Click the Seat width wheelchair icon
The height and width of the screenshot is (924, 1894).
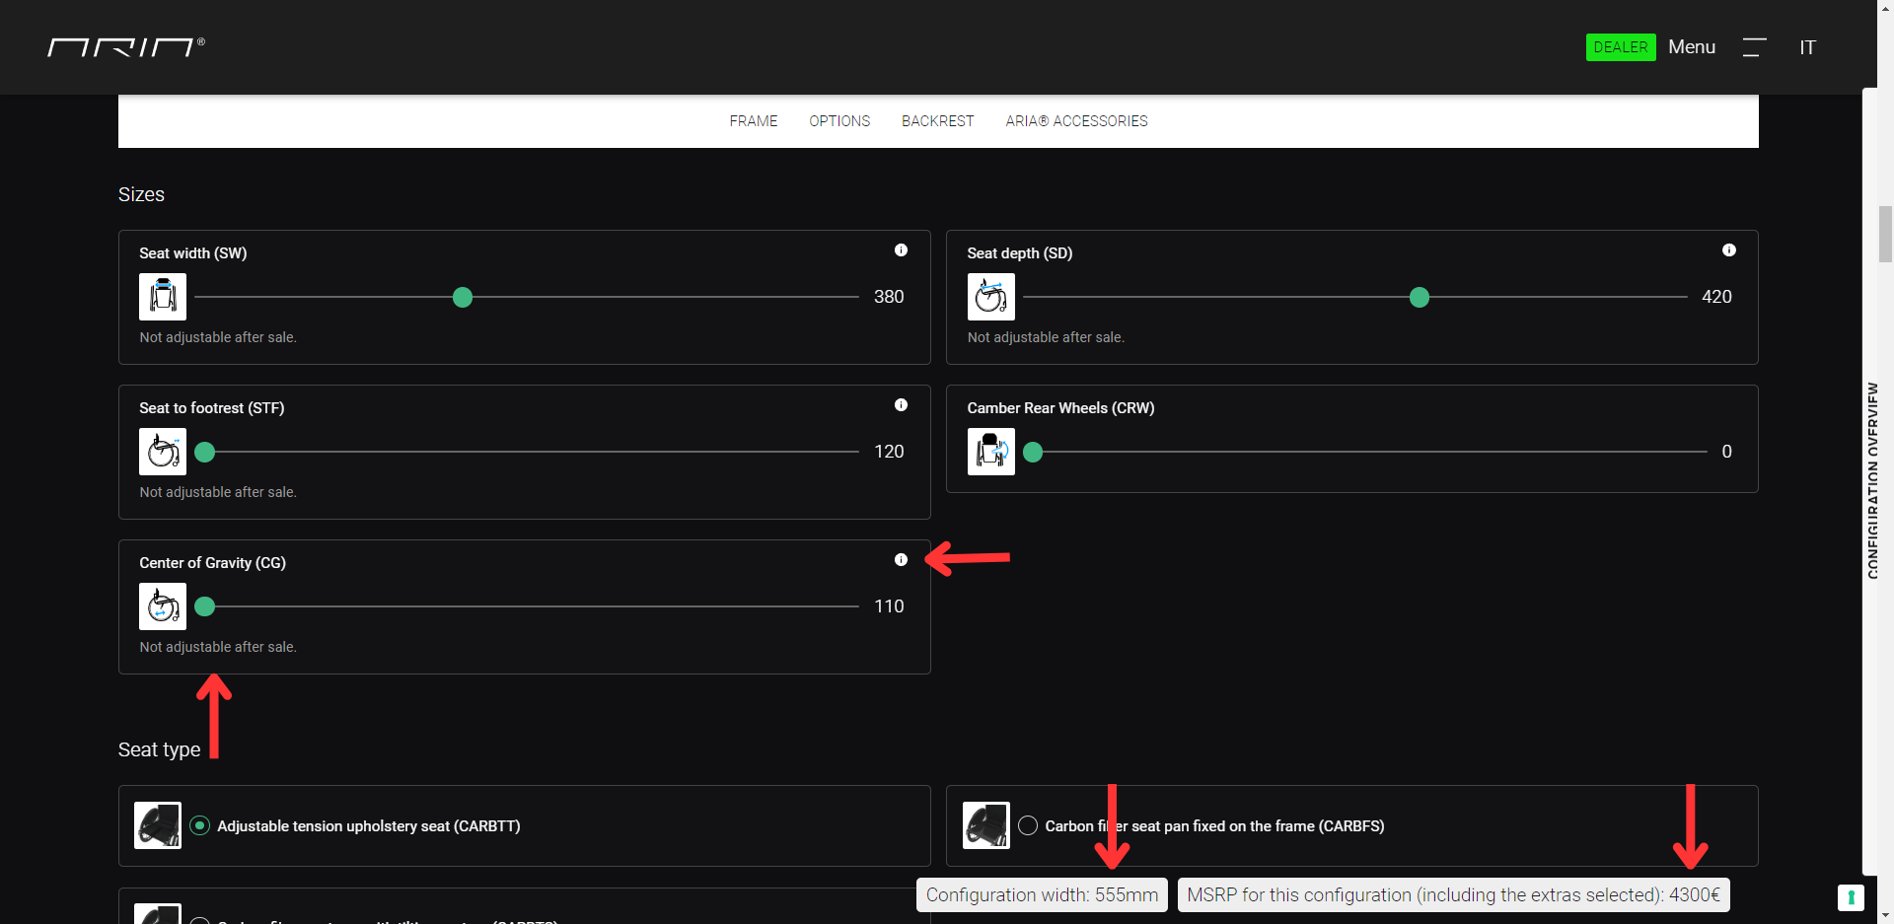click(x=163, y=297)
